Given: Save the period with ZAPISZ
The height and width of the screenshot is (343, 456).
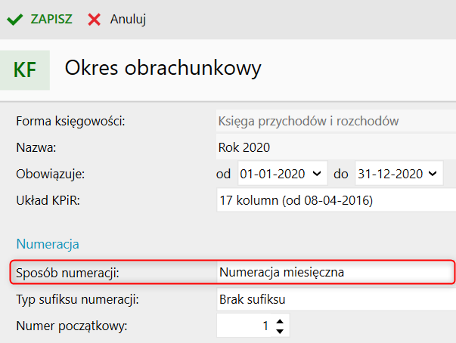Looking at the screenshot, I should (51, 19).
